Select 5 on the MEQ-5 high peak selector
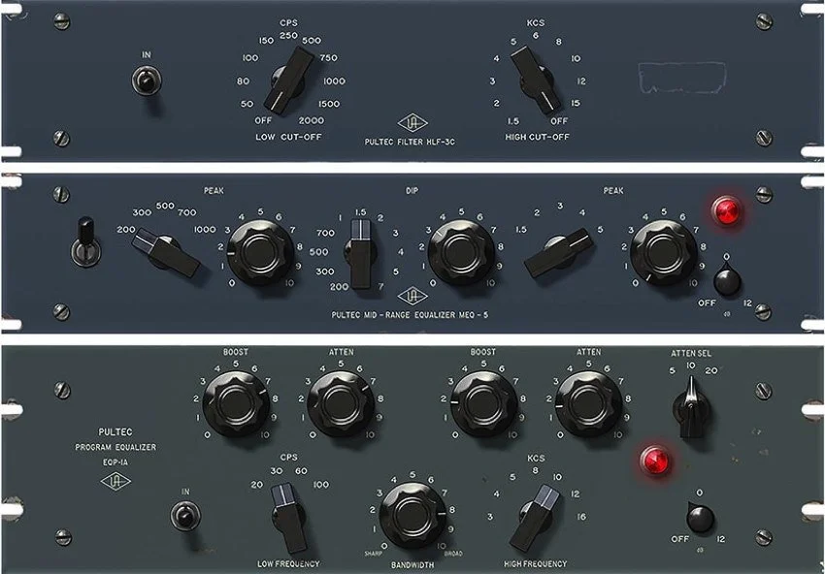The height and width of the screenshot is (574, 825). (x=600, y=230)
